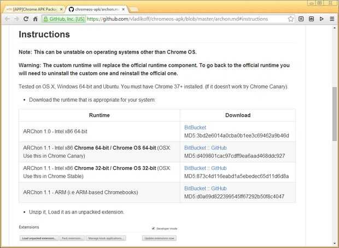Open BitBucket link for ARChon 1.0 64-bit

point(195,127)
